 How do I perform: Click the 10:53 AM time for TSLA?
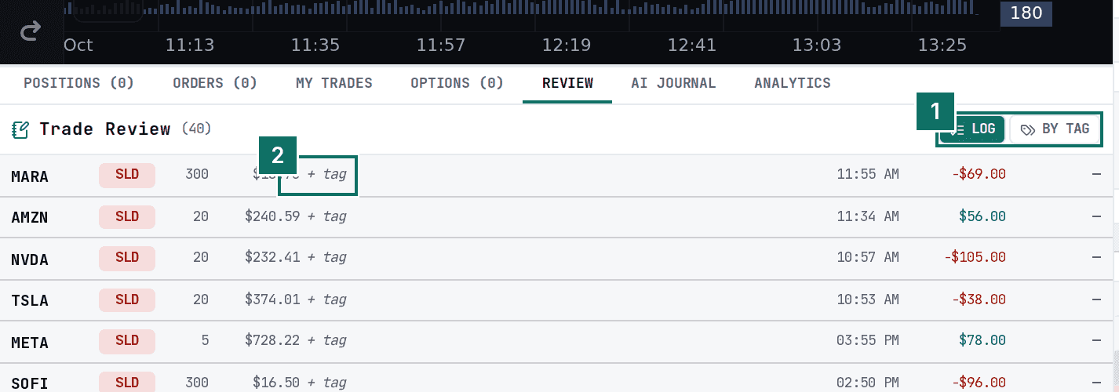(868, 299)
